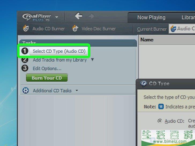Viewport: 195px width, 146px height.
Task: Click the Additional CD Tasks gear icon
Action: pos(26,90)
